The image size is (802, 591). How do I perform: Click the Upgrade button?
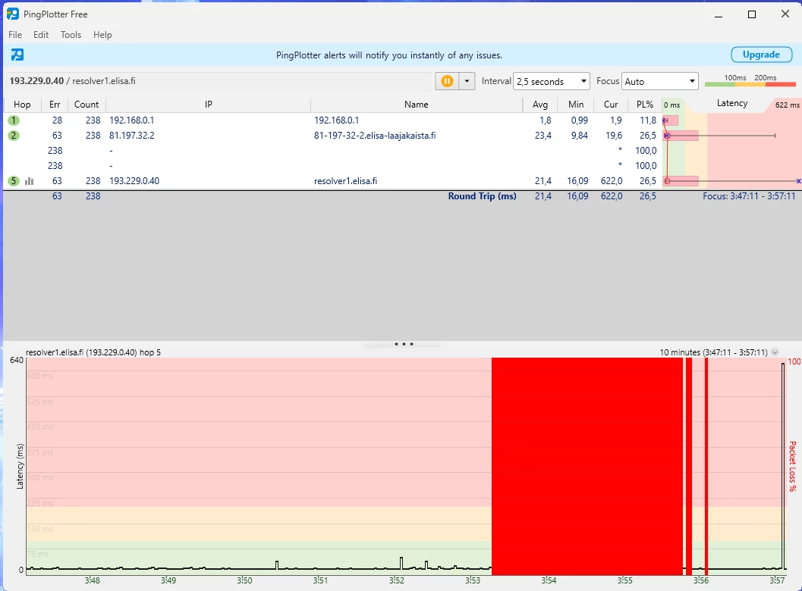click(761, 55)
